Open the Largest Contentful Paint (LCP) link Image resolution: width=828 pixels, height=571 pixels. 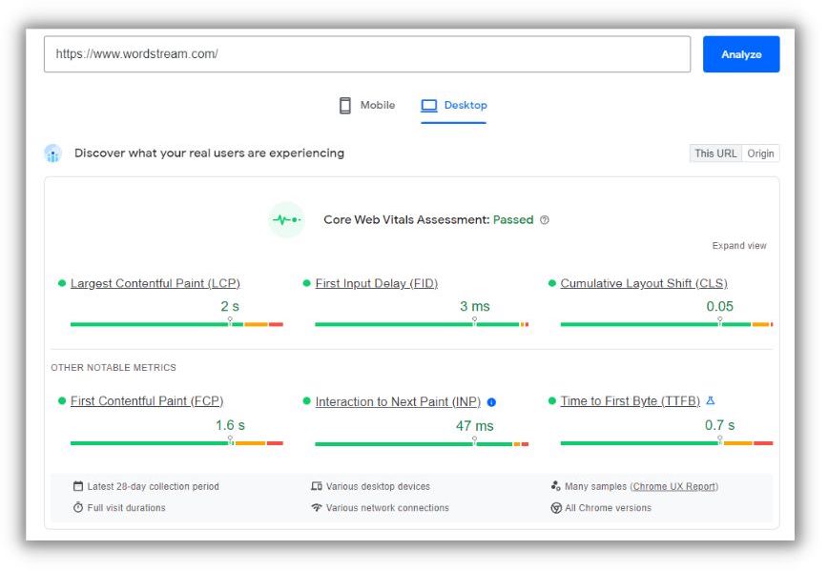[155, 283]
